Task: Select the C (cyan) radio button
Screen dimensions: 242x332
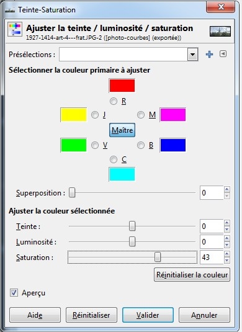Action: tap(114, 159)
